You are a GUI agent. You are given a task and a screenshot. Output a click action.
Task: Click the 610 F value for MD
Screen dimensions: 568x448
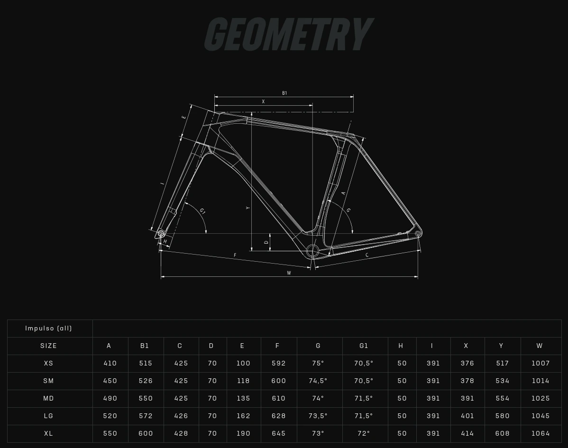(279, 398)
